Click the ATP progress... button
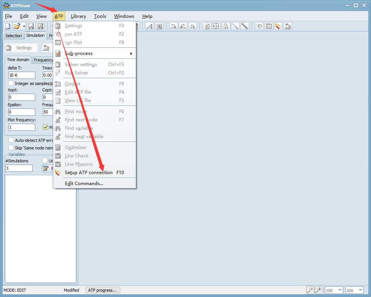The height and width of the screenshot is (297, 371). [102, 290]
